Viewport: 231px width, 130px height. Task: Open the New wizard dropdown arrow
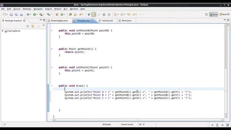tap(7, 14)
